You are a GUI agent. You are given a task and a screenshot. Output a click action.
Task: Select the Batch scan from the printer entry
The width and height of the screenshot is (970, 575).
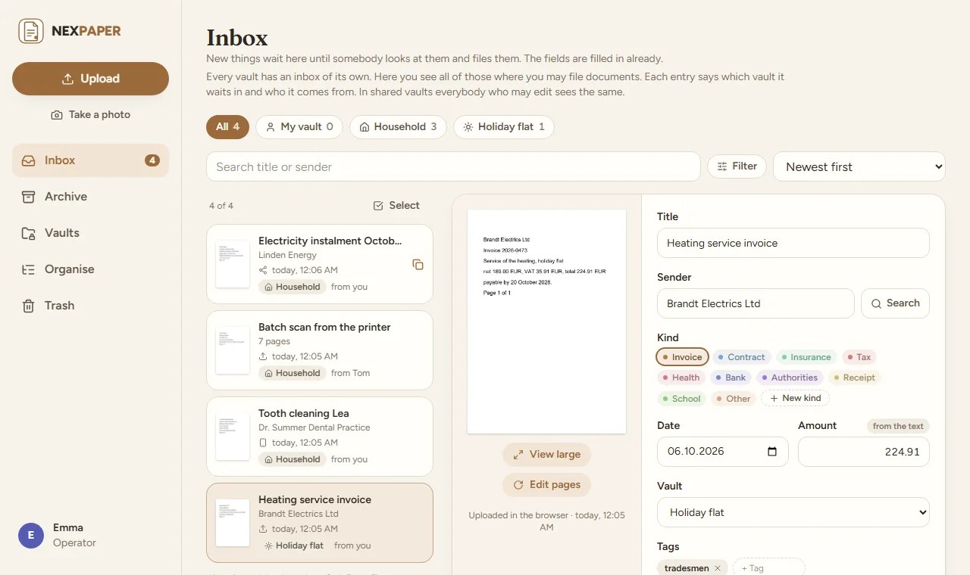click(x=320, y=350)
